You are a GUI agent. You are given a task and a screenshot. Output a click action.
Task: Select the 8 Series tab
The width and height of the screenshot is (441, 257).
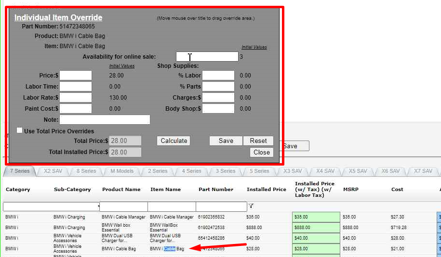(x=86, y=171)
